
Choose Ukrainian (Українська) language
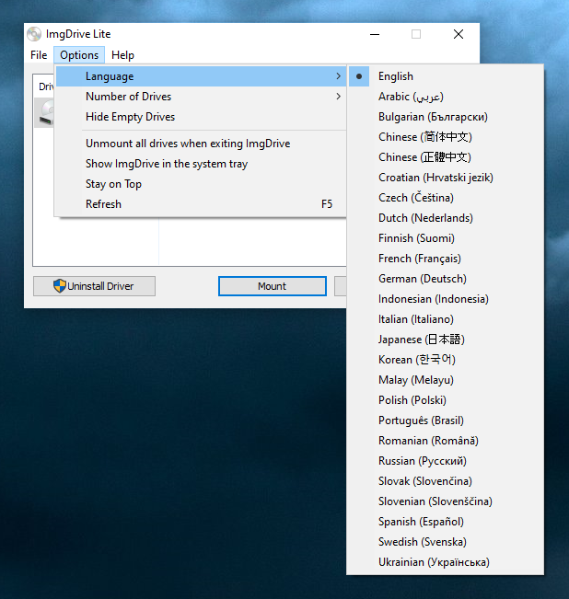(x=446, y=562)
